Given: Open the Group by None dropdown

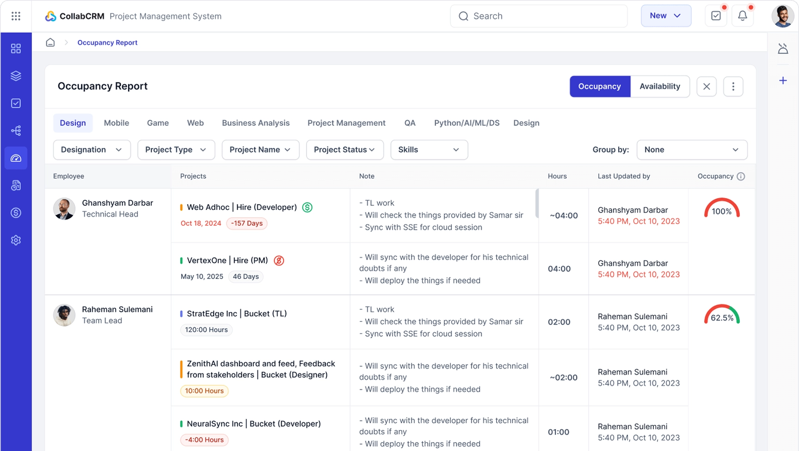Looking at the screenshot, I should 692,150.
